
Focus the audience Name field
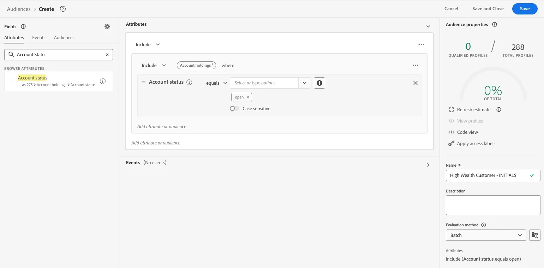493,175
